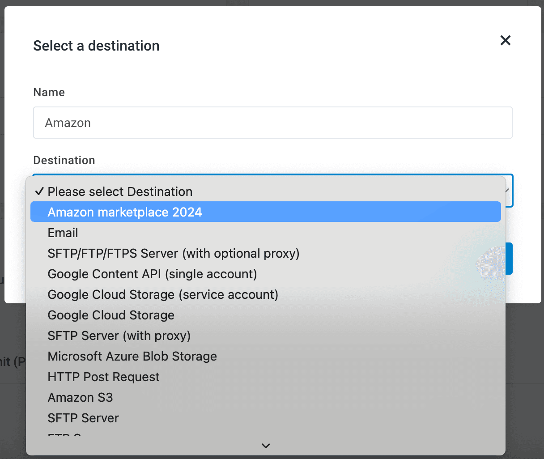This screenshot has height=459, width=544.
Task: Choose the HTTP Post Request destination
Action: tap(103, 377)
